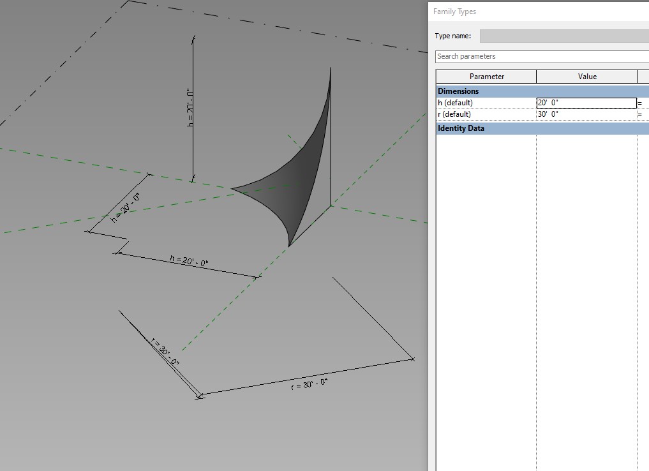Select the r (default) parameter name
Viewport: 649px width, 471px height.
click(454, 114)
